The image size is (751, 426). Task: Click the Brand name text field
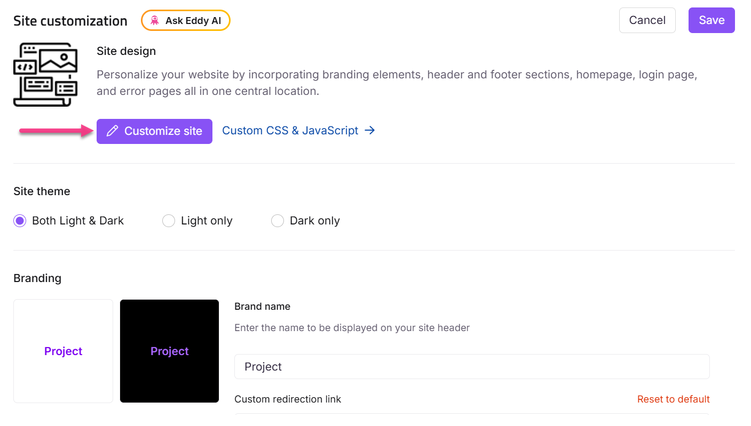pyautogui.click(x=472, y=367)
